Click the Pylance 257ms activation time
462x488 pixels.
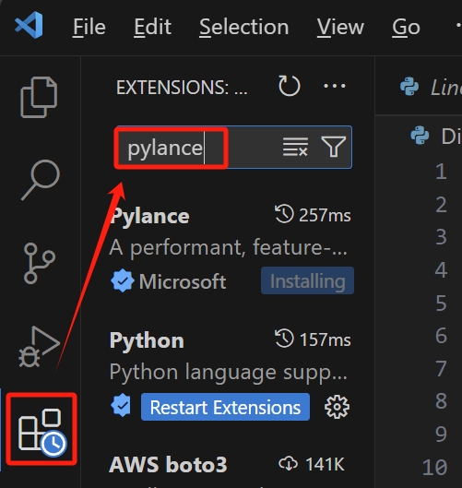pyautogui.click(x=313, y=215)
